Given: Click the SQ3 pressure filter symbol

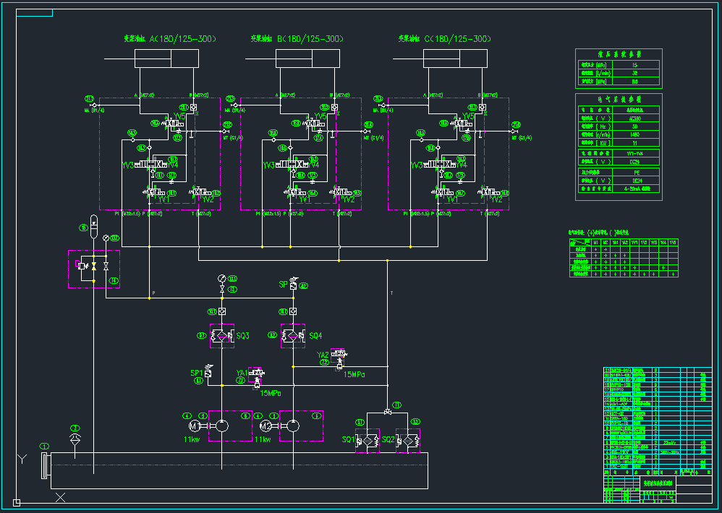Looking at the screenshot, I should tap(222, 336).
